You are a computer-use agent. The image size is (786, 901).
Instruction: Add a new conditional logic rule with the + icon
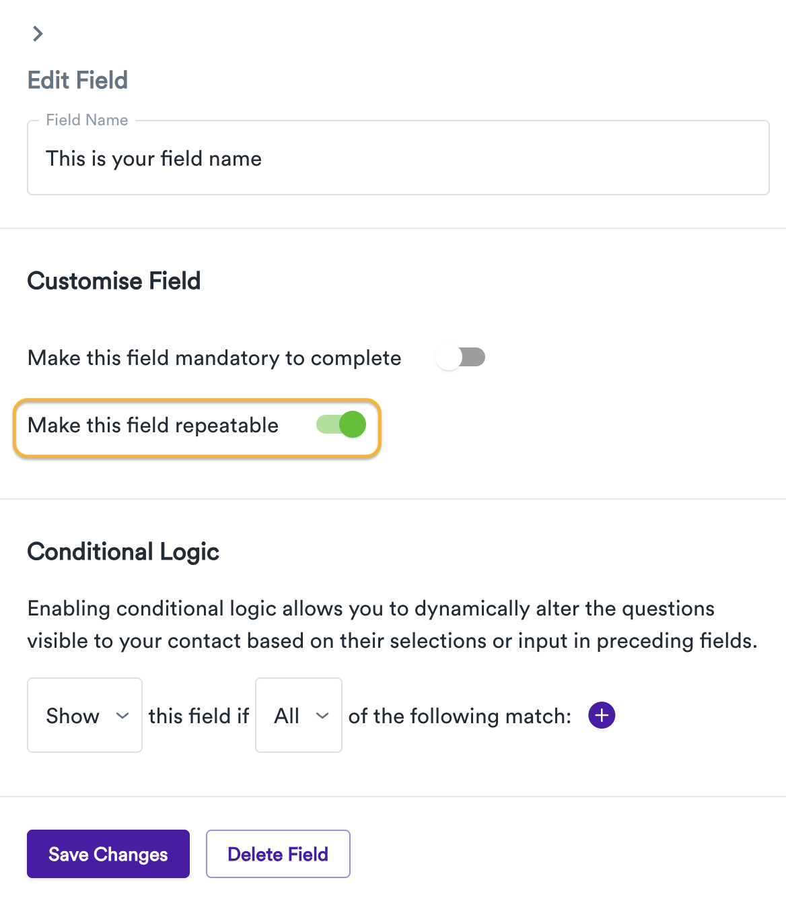(601, 715)
